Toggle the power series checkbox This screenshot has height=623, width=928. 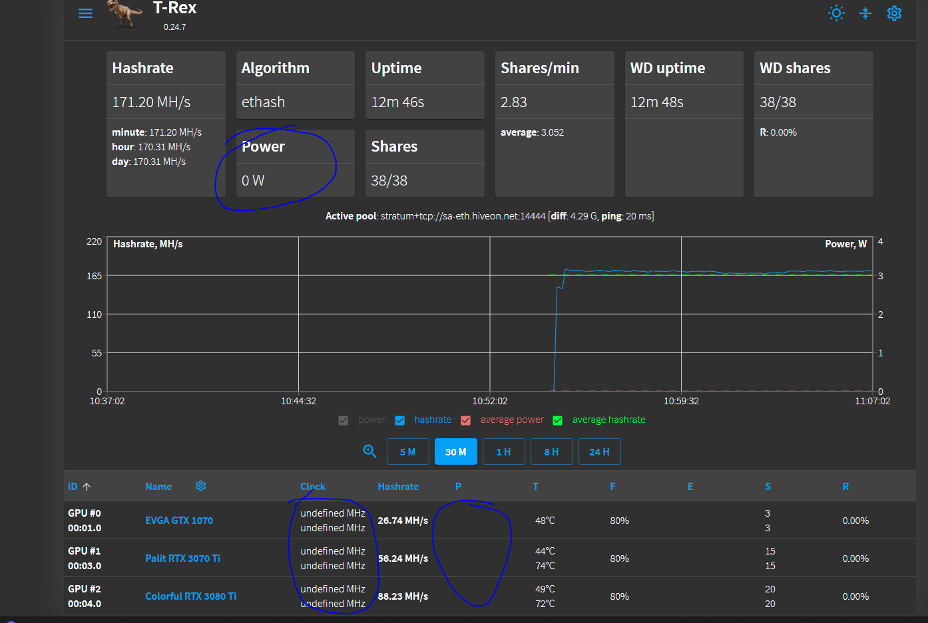(x=344, y=420)
